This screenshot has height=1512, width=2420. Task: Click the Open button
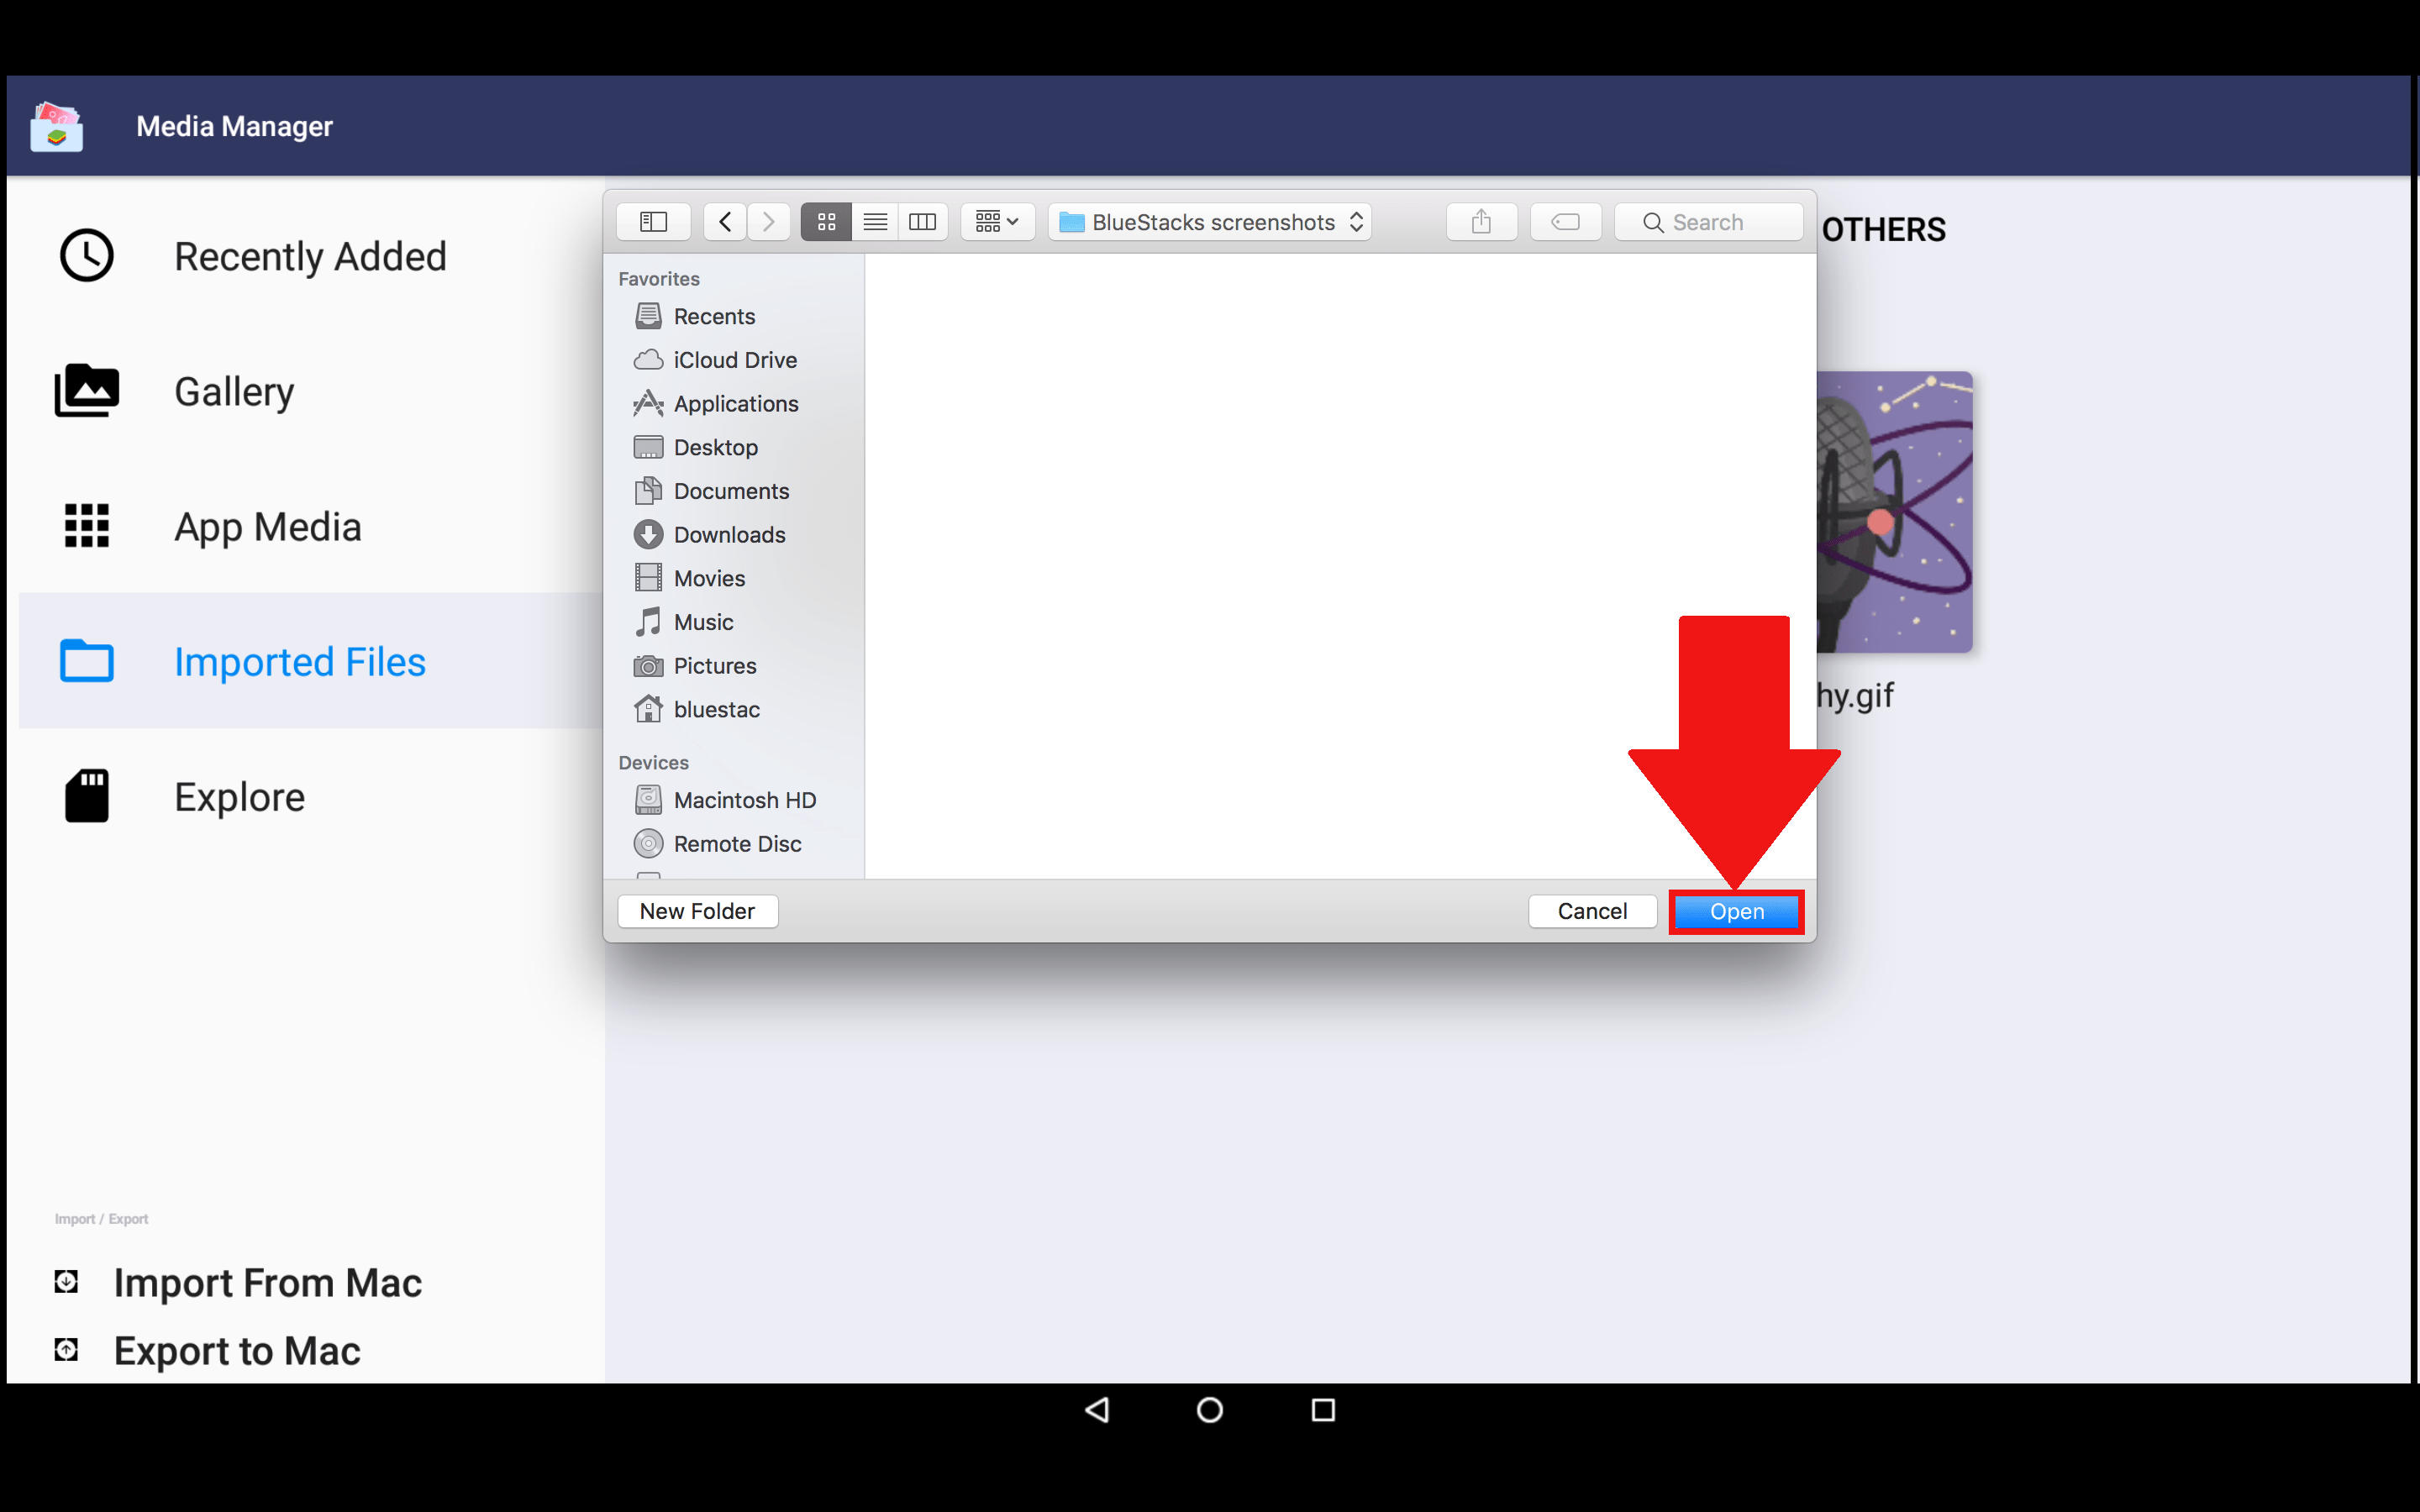(1735, 911)
